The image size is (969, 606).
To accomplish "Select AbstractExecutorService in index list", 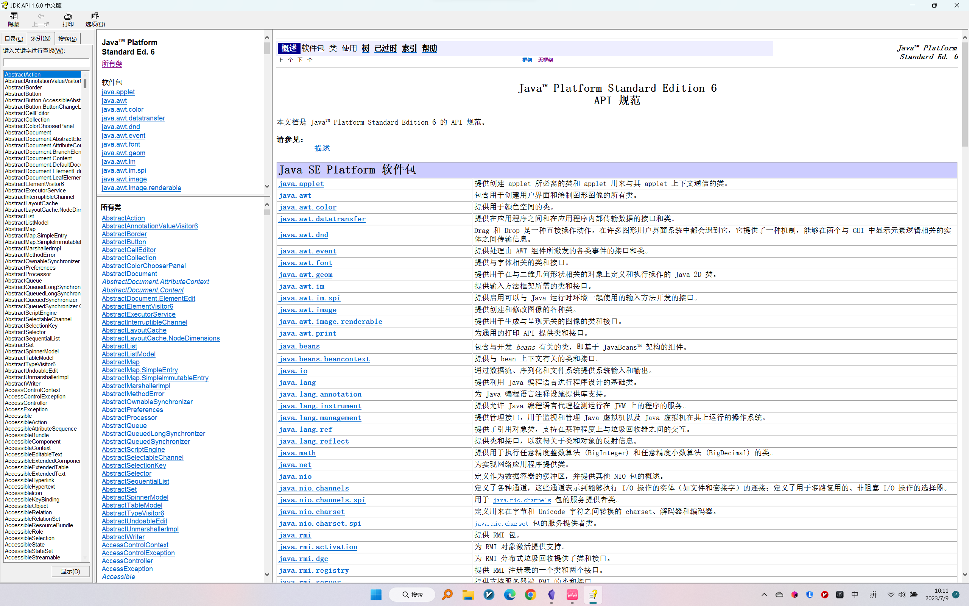I will tap(35, 191).
